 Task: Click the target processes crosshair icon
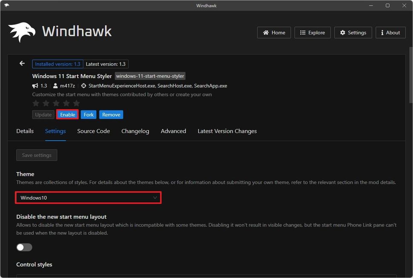83,86
